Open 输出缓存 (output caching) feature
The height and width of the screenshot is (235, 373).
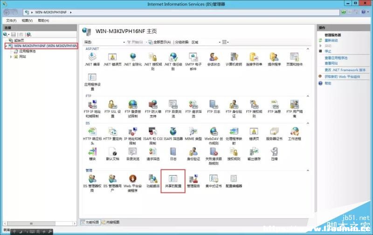pyautogui.click(x=254, y=154)
